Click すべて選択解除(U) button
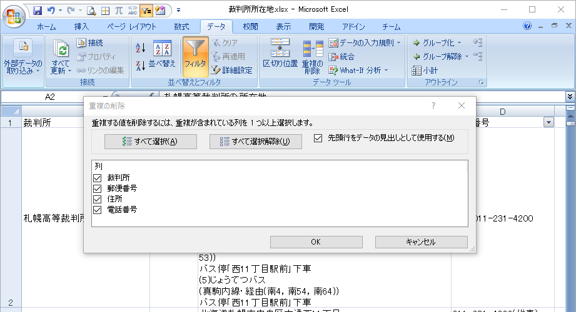This screenshot has height=312, width=576. pos(256,142)
